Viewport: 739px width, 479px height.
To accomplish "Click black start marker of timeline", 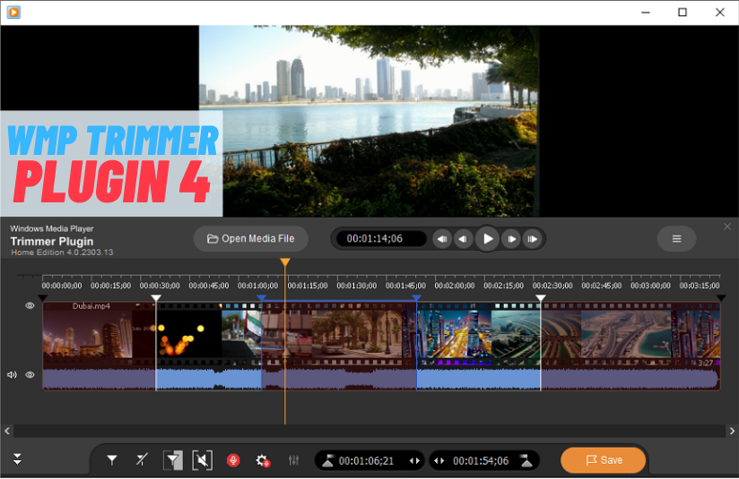I will tap(42, 298).
